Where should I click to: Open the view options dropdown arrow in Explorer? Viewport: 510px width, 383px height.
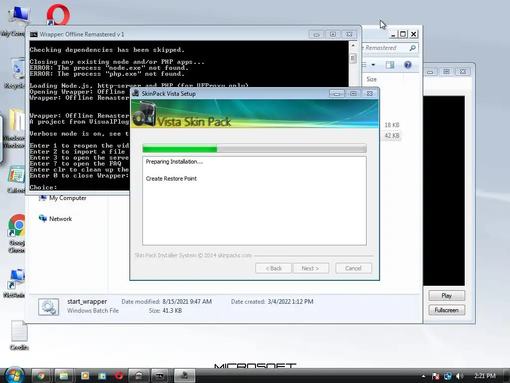point(374,65)
